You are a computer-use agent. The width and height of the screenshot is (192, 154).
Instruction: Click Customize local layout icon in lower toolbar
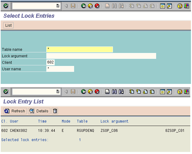coord(186,92)
